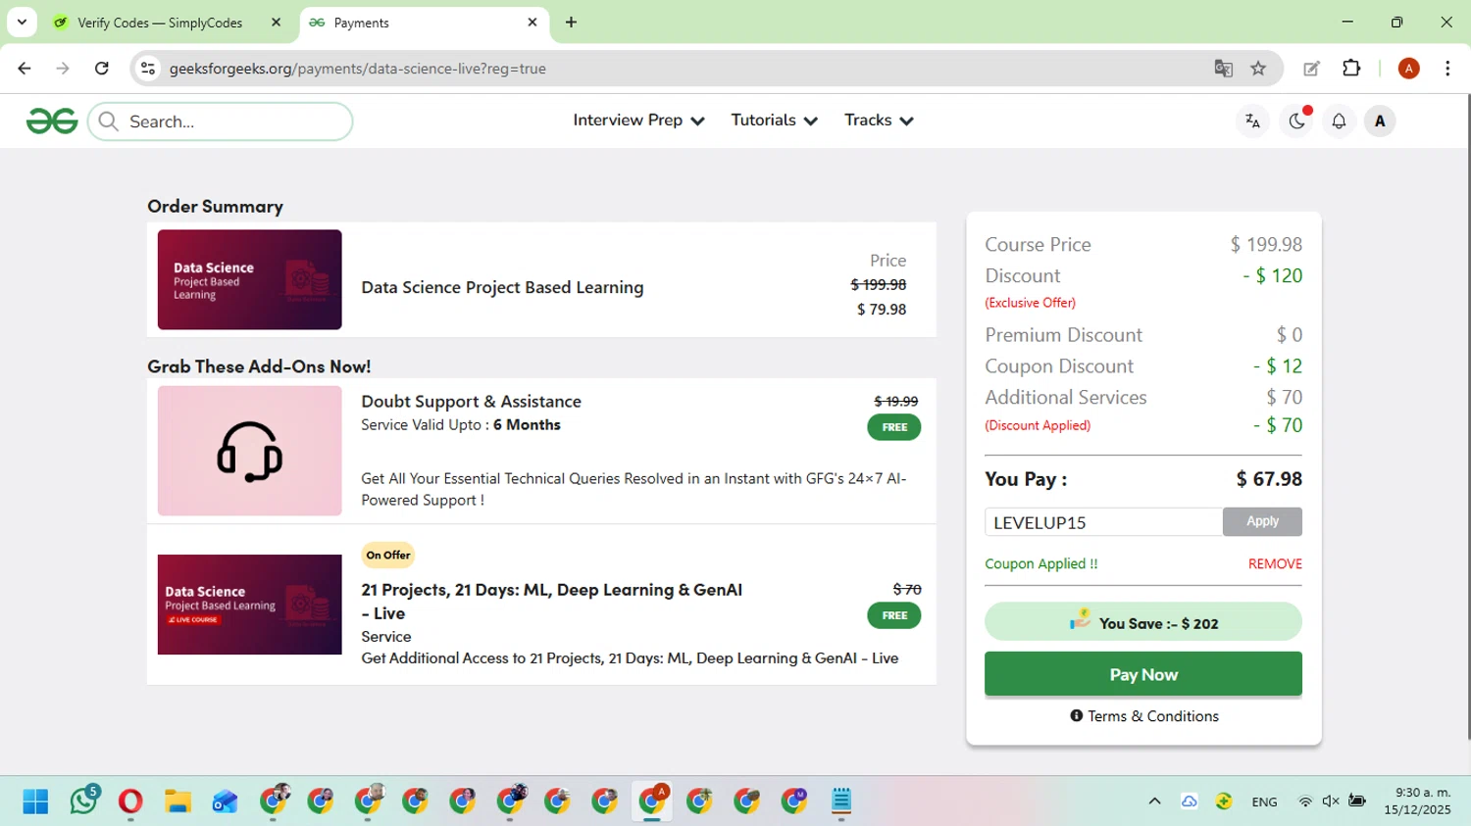Remove the applied coupon
The width and height of the screenshot is (1471, 826).
[1275, 564]
